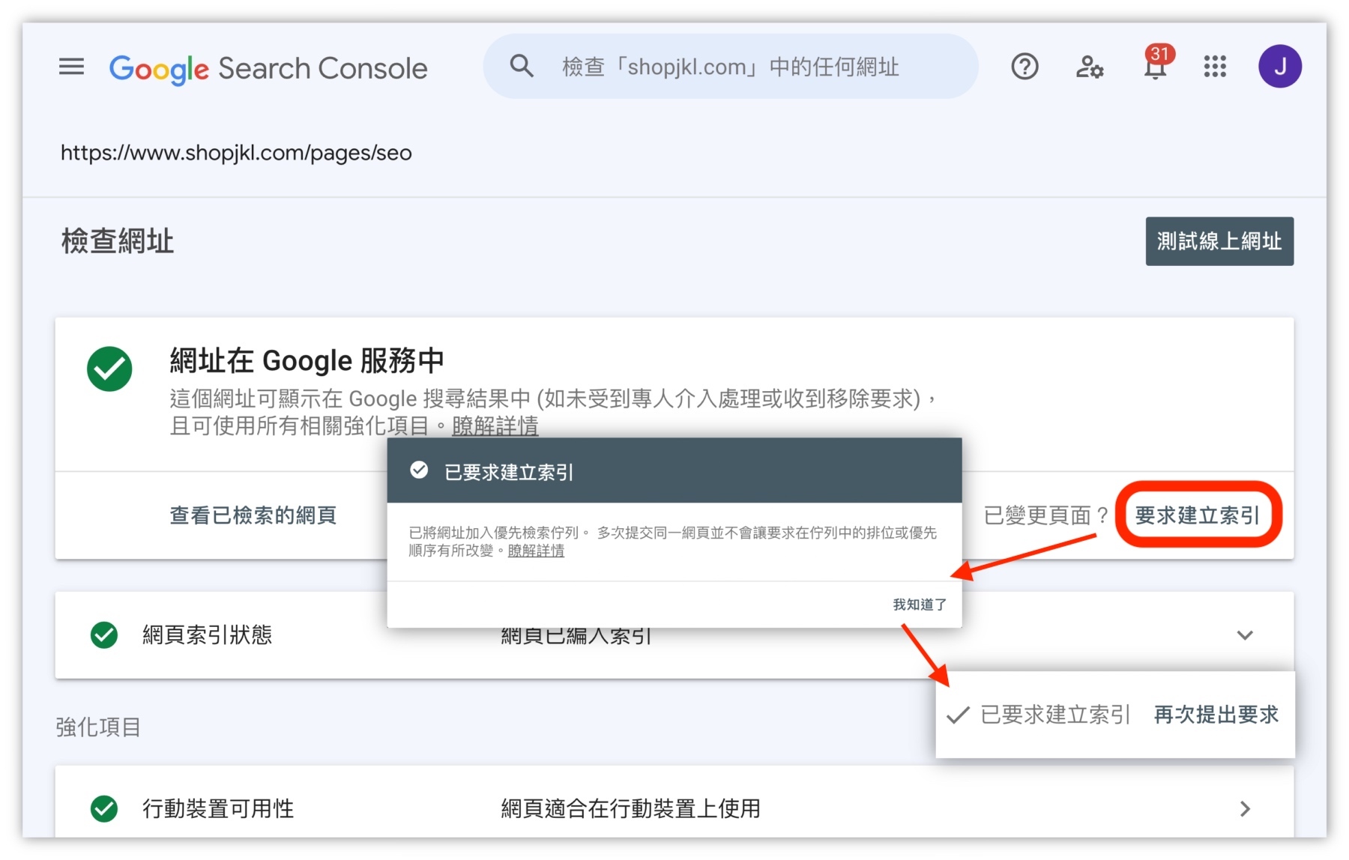1349x860 pixels.
Task: Open 查看已檢索的網頁
Action: click(253, 515)
